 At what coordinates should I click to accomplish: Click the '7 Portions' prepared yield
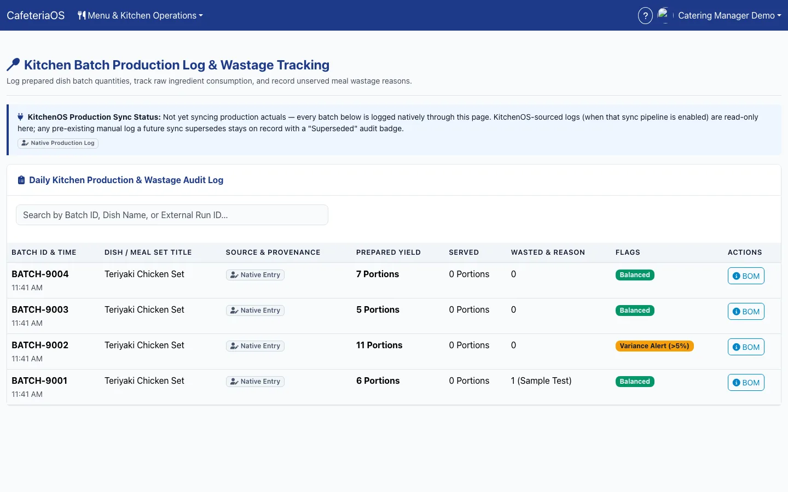[x=378, y=274]
